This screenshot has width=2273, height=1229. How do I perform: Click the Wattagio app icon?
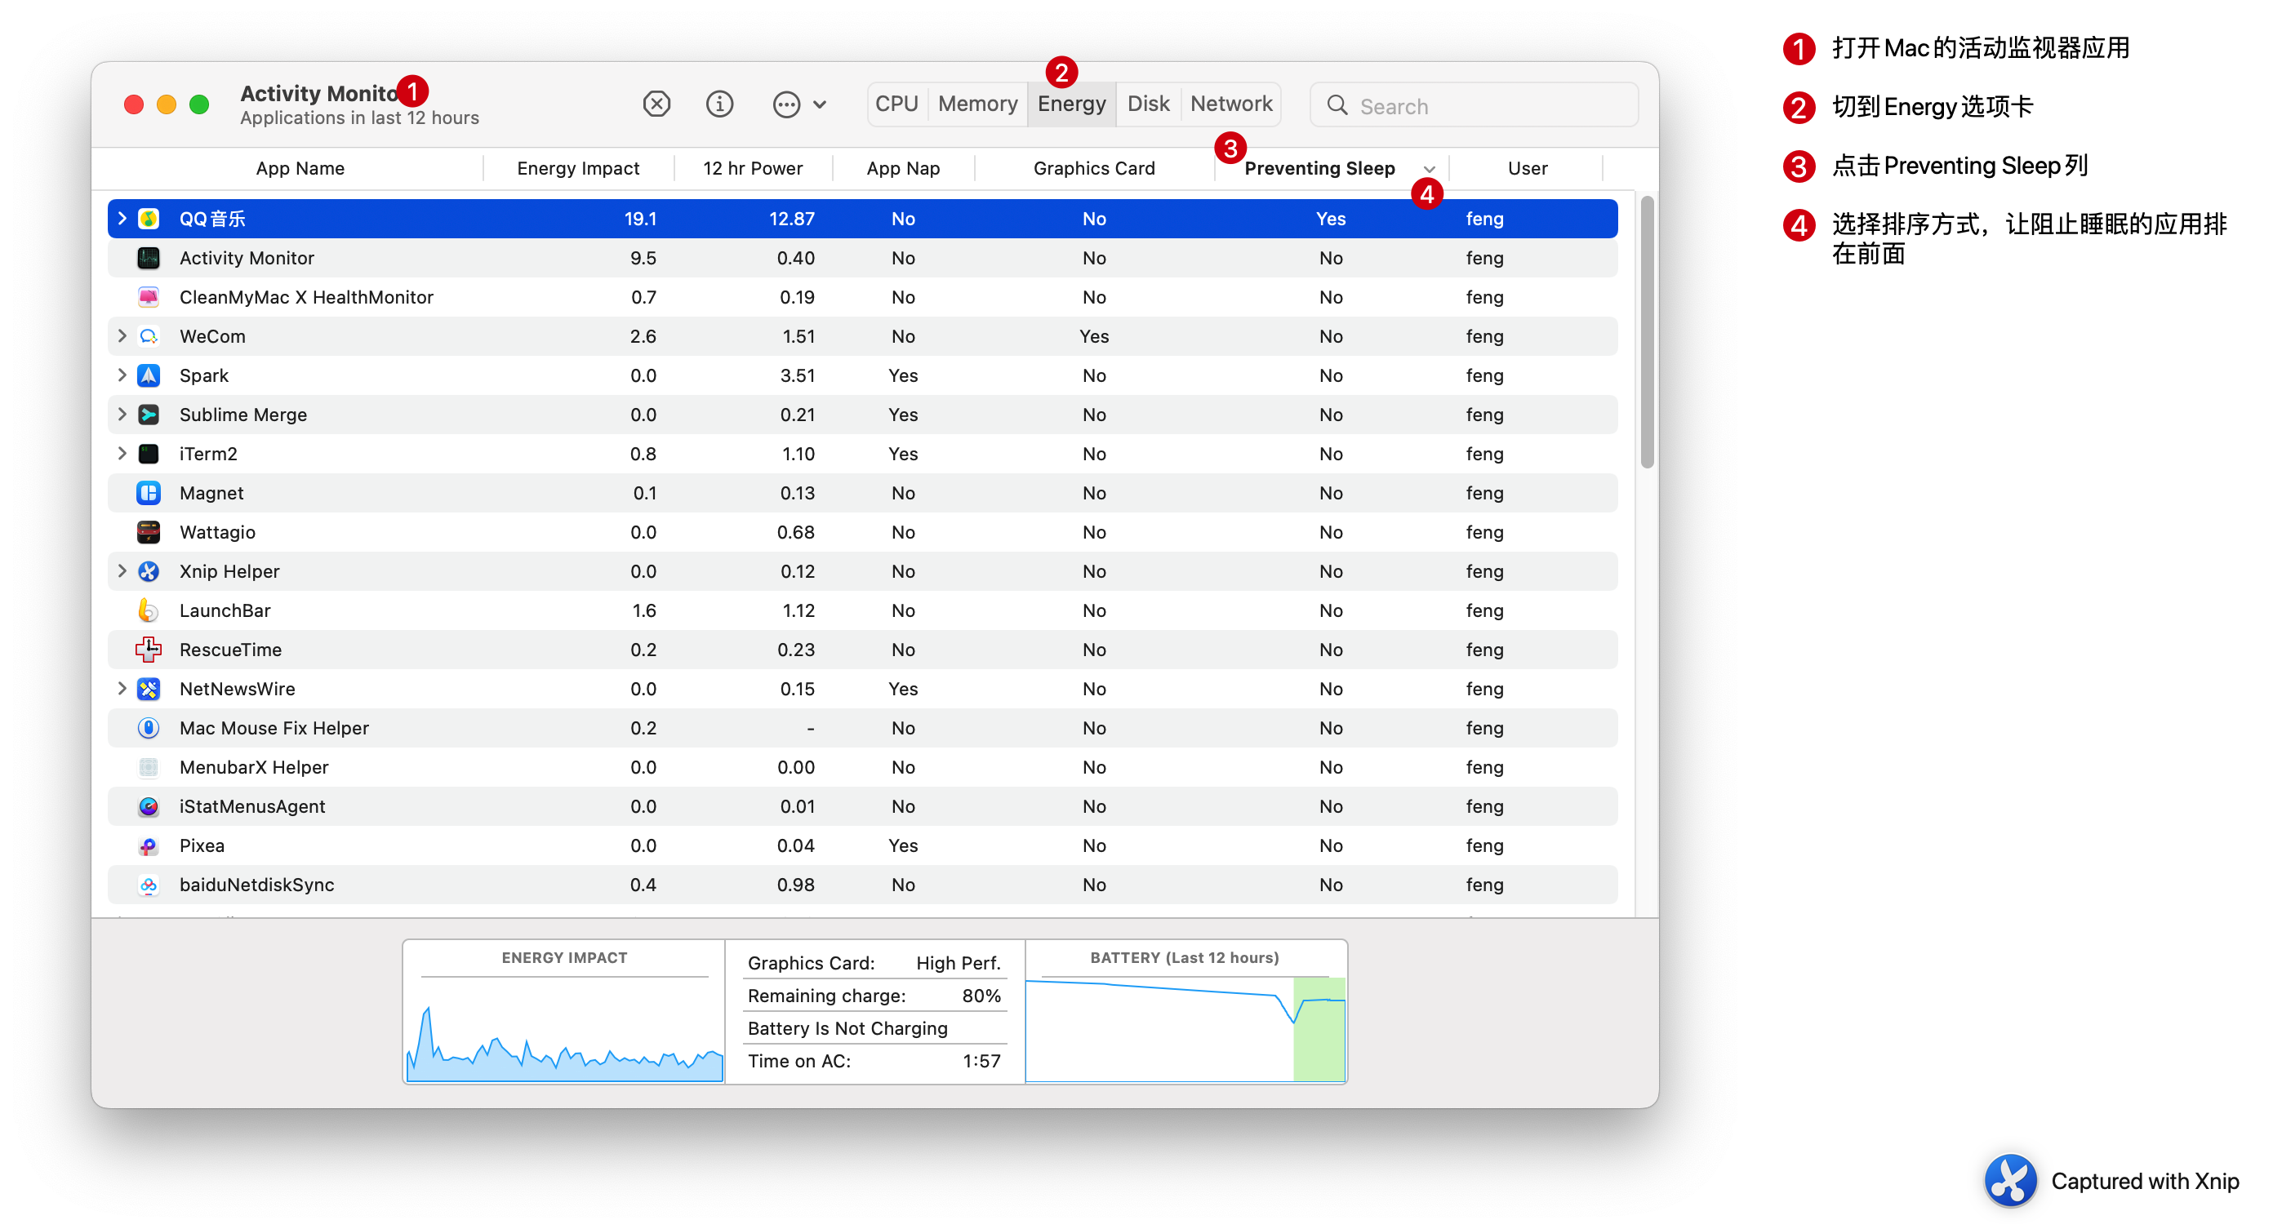pyautogui.click(x=149, y=532)
